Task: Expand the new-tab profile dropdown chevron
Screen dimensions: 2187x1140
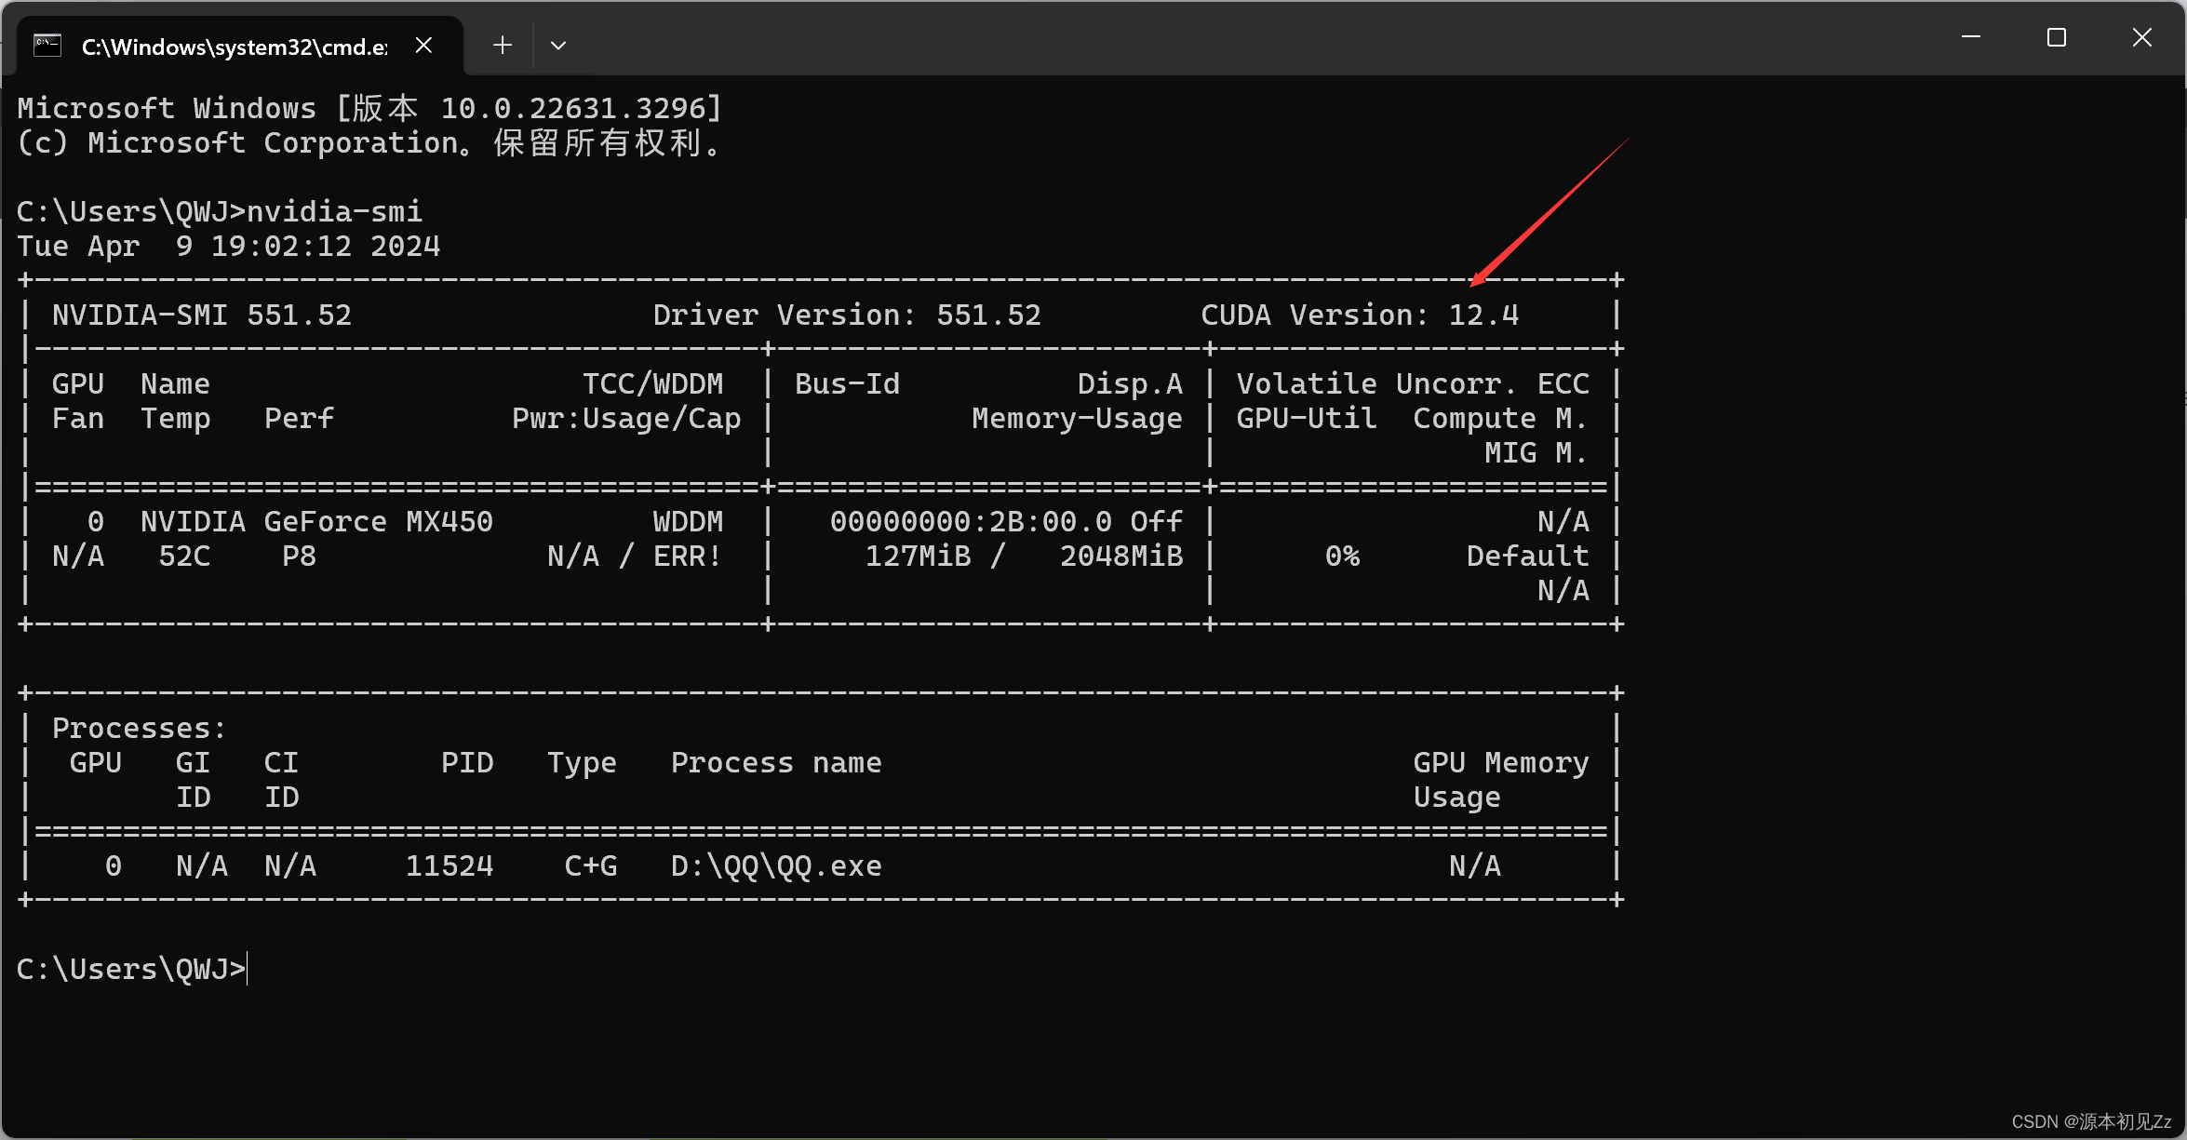Action: coord(558,46)
